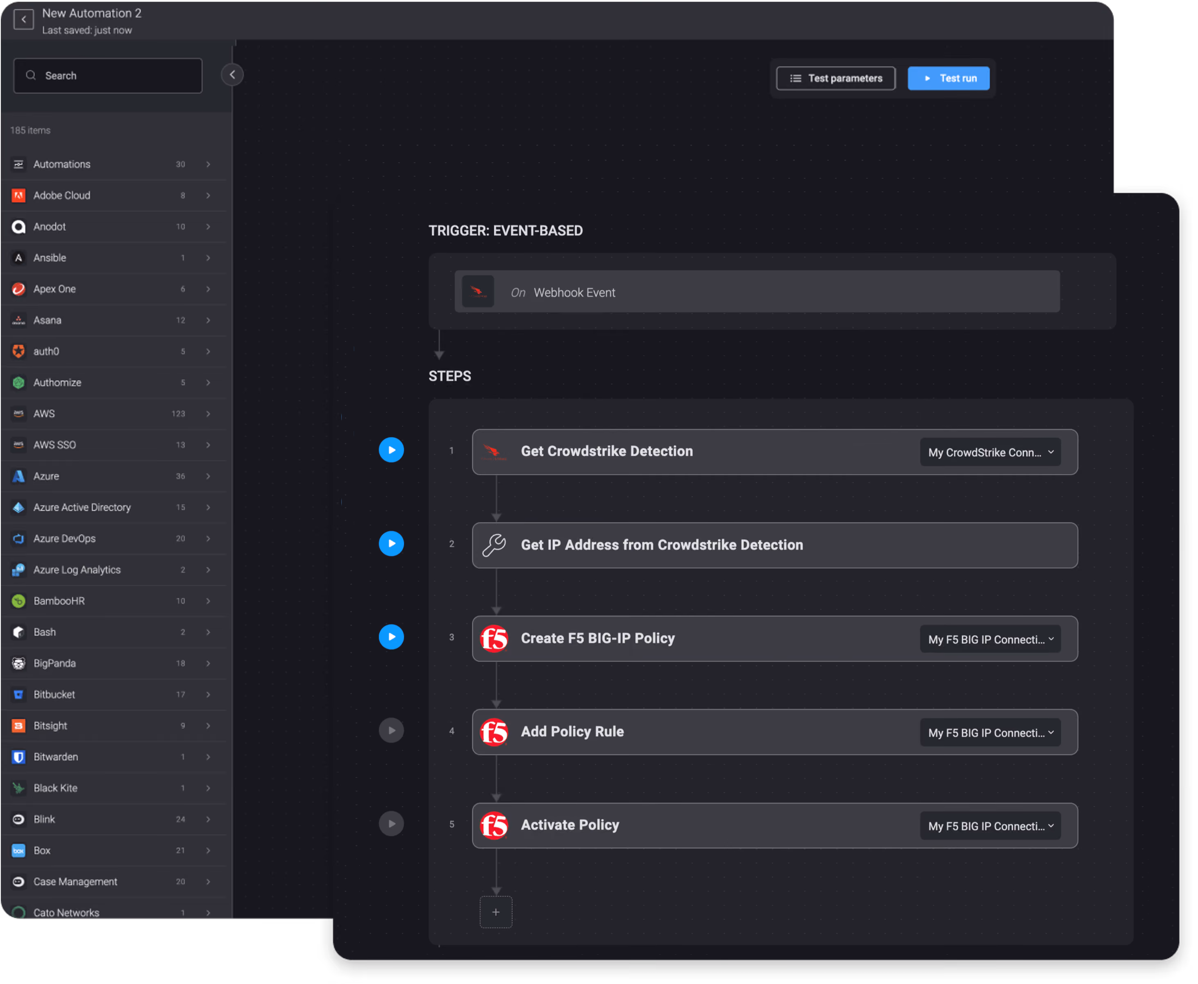Click the wrench icon on step 2
The image size is (1198, 984).
494,545
